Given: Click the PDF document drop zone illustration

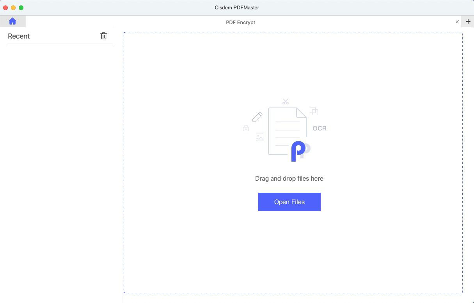Looking at the screenshot, I should pos(285,130).
